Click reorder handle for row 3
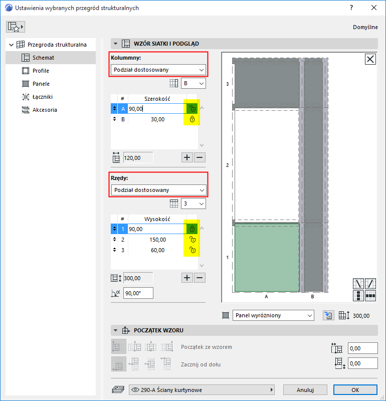This screenshot has height=401, width=386. [114, 250]
